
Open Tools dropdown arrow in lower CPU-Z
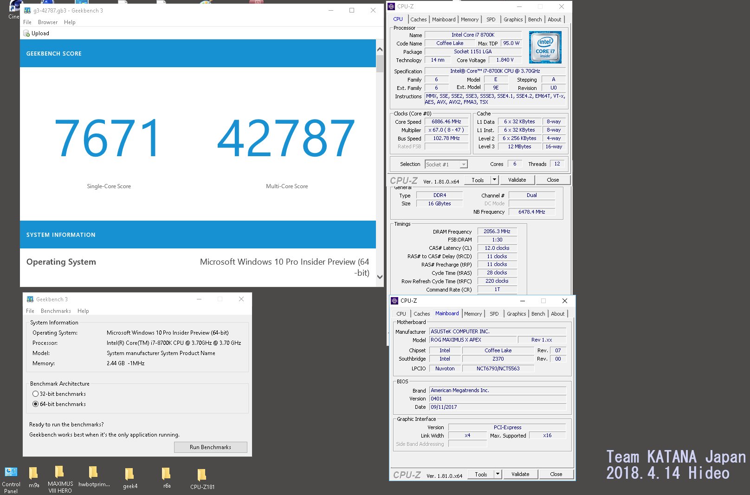(498, 474)
